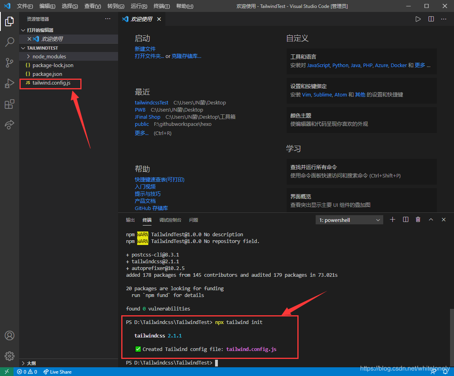Click the Python language install link
The width and height of the screenshot is (454, 376).
(340, 66)
